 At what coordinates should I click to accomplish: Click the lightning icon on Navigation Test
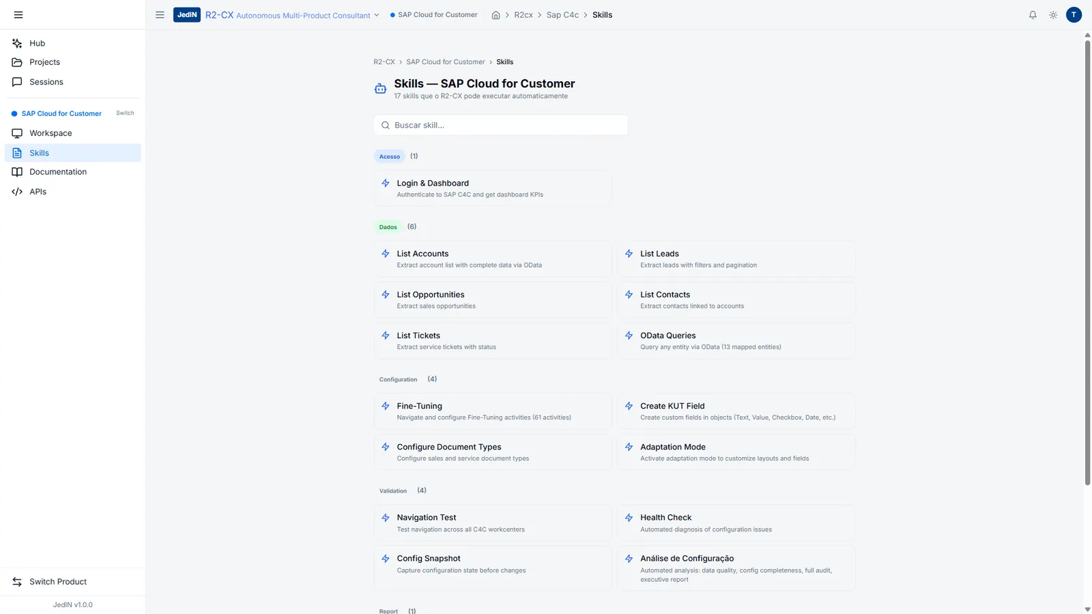[386, 518]
